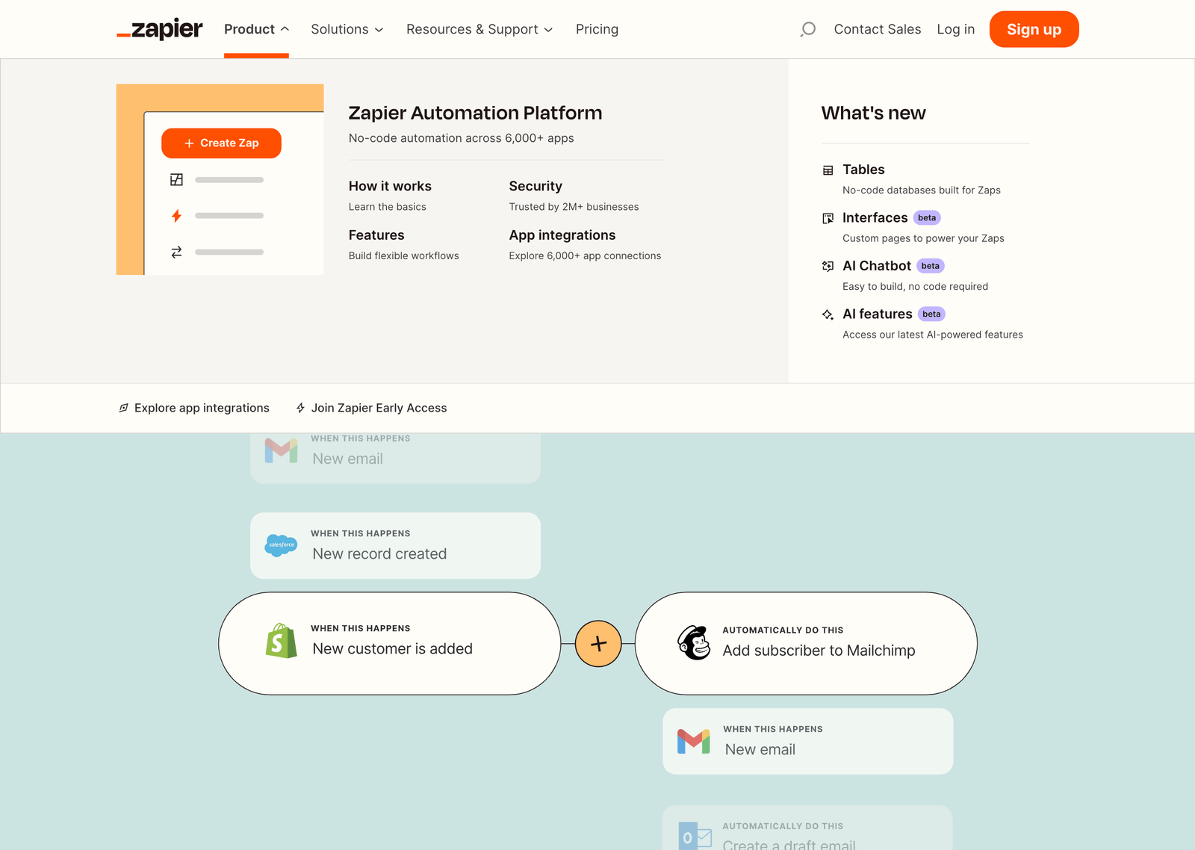Viewport: 1195px width, 850px height.
Task: Click the Interfaces cursor icon
Action: [828, 218]
